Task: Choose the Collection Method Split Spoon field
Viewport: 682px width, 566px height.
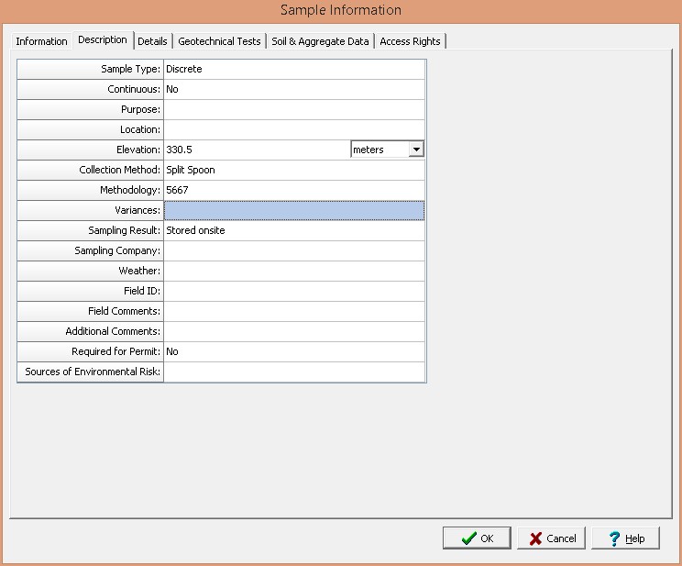Action: pos(293,170)
